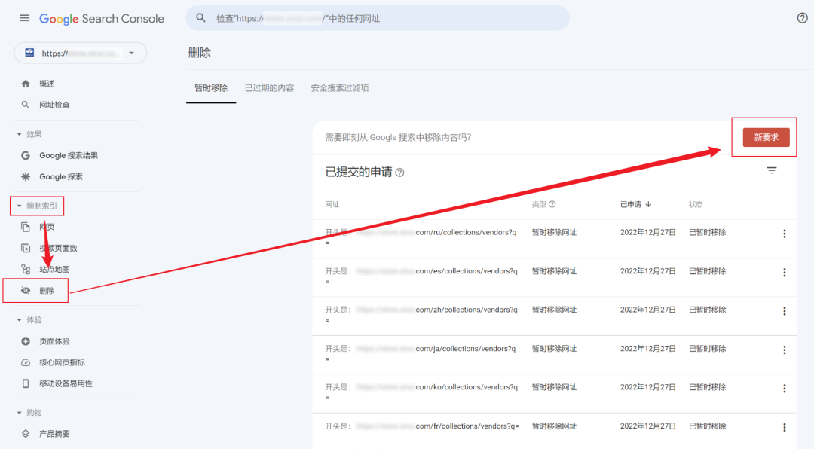Click the 网址检查 URL inspection icon
814x449 pixels.
click(25, 104)
